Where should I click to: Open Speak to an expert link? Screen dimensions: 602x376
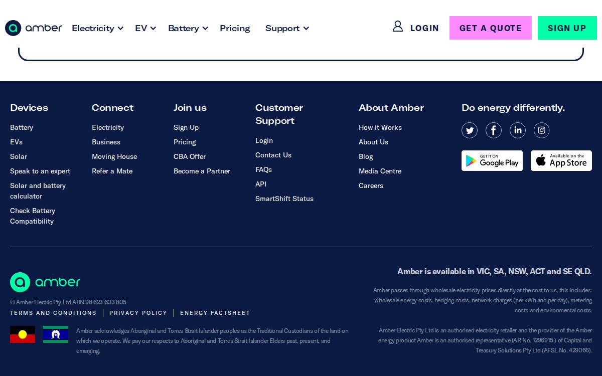[x=40, y=171]
